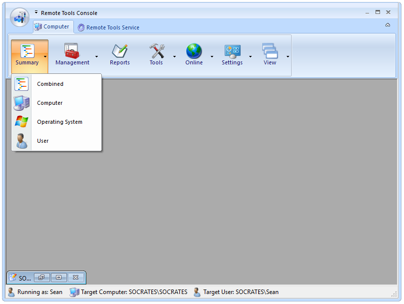Expand the Tools dropdown arrow
This screenshot has width=404, height=304.
[x=174, y=57]
